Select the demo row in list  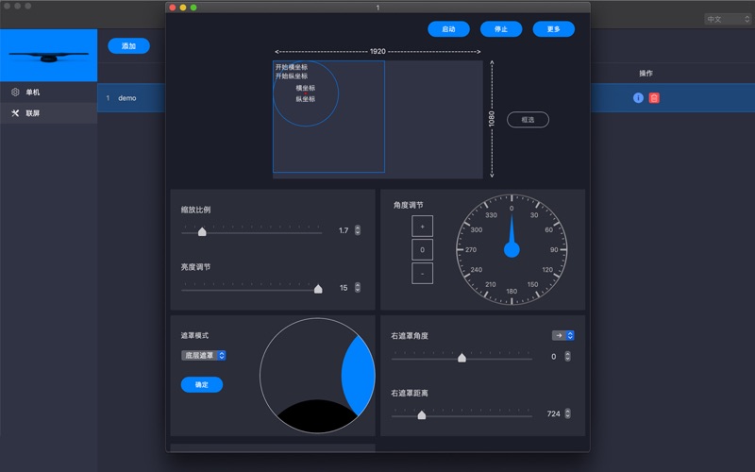point(131,98)
